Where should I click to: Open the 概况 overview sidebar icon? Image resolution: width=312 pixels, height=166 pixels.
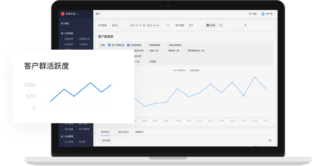click(x=62, y=24)
